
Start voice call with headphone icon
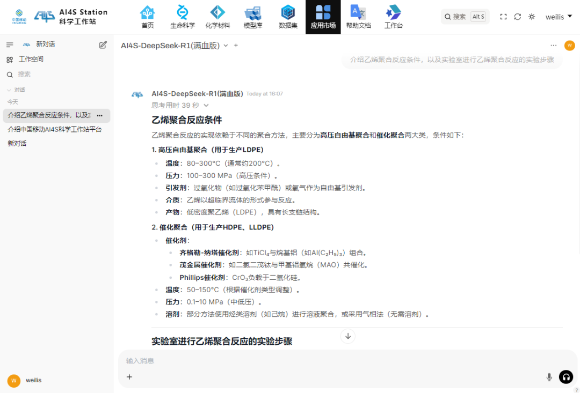click(x=566, y=377)
